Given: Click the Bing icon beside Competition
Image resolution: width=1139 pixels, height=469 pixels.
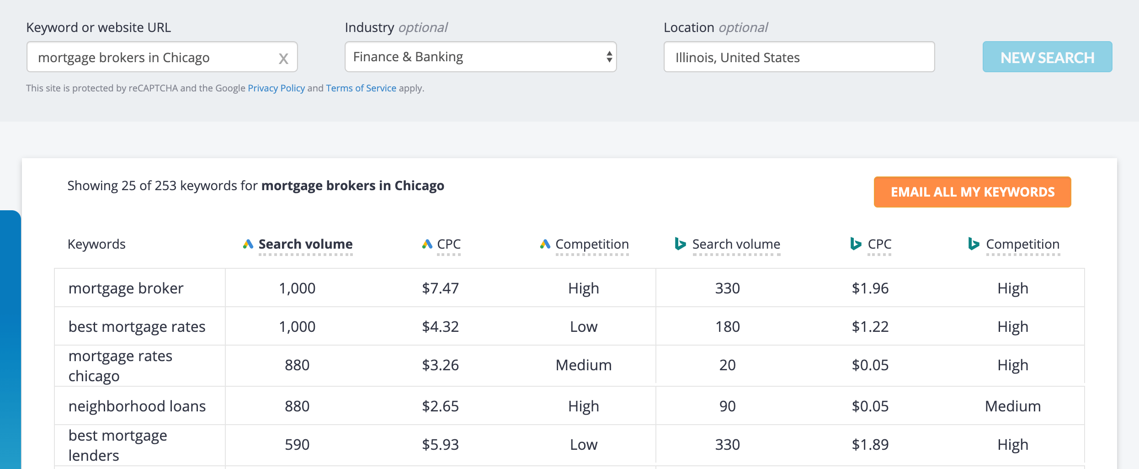Looking at the screenshot, I should coord(974,244).
